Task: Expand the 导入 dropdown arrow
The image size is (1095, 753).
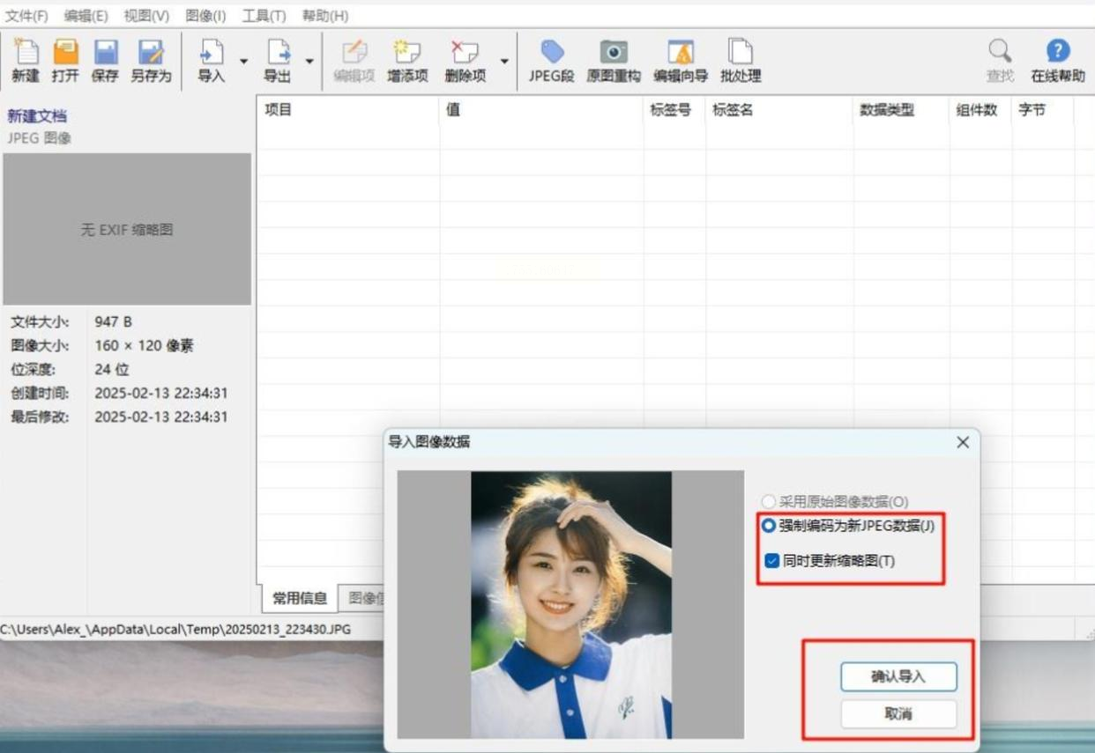Action: [244, 62]
